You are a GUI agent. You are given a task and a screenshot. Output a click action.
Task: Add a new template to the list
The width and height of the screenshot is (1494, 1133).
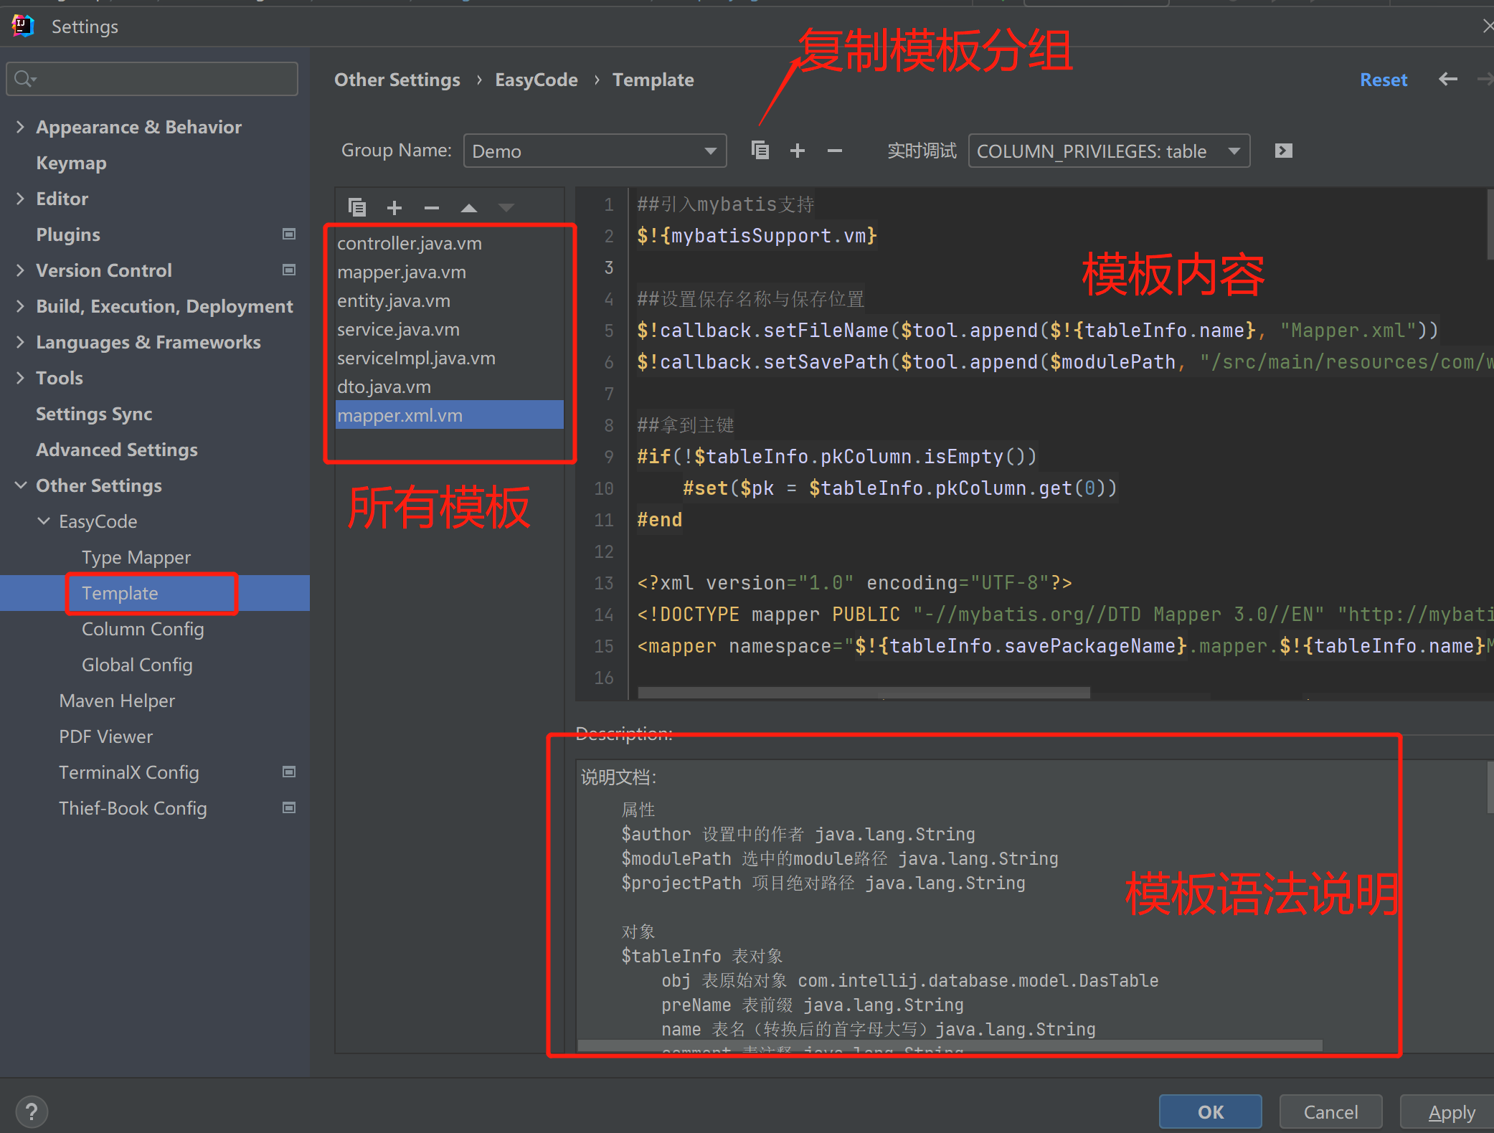[x=394, y=208]
